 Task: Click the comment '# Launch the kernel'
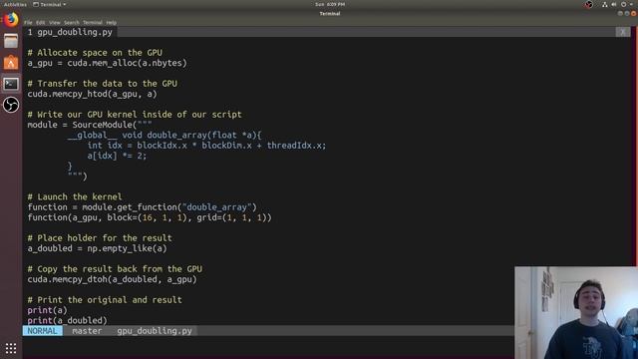click(x=75, y=197)
